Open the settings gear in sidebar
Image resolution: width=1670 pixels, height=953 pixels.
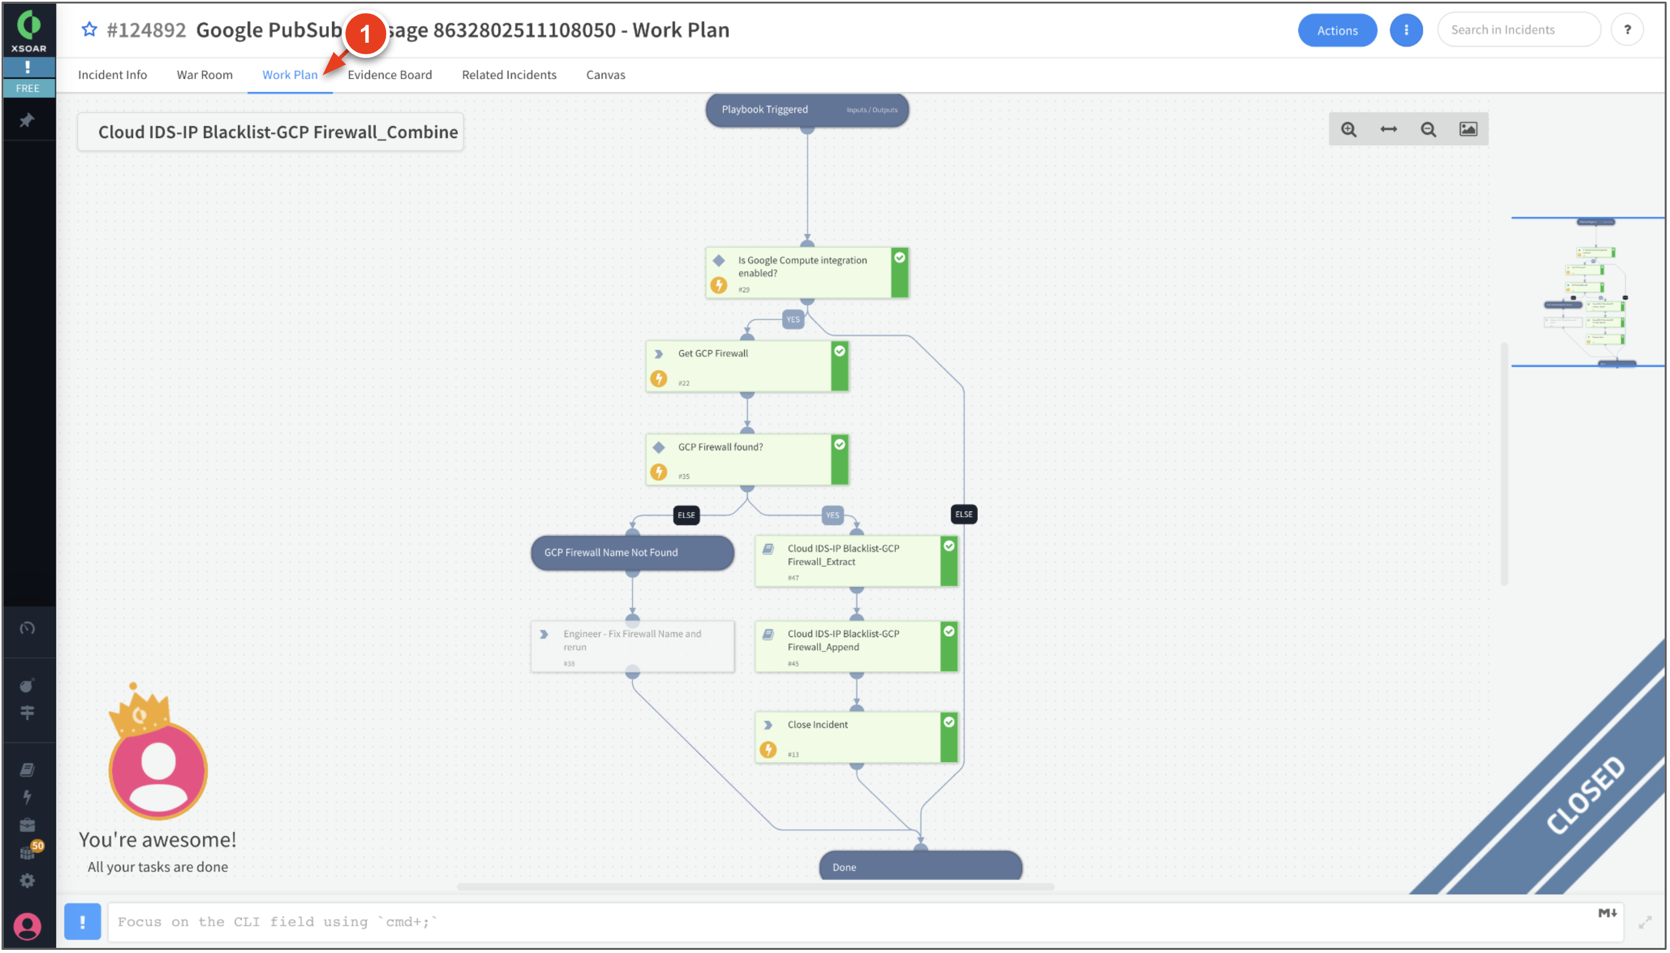pyautogui.click(x=27, y=881)
